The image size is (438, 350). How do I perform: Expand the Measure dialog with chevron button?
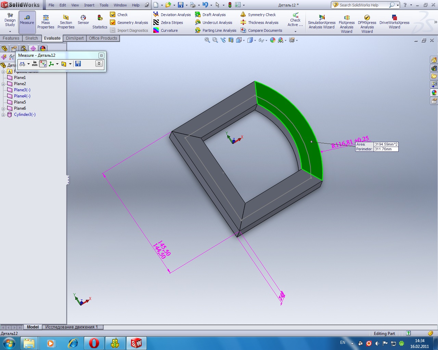pyautogui.click(x=99, y=64)
